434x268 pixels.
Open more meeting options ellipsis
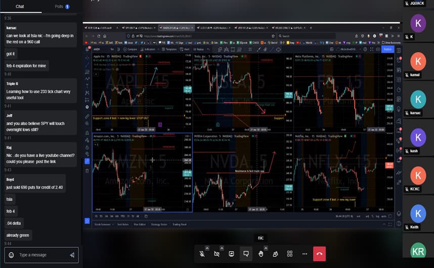point(305,254)
